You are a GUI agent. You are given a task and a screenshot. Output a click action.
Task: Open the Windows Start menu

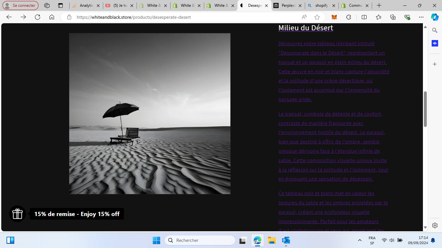(x=156, y=240)
